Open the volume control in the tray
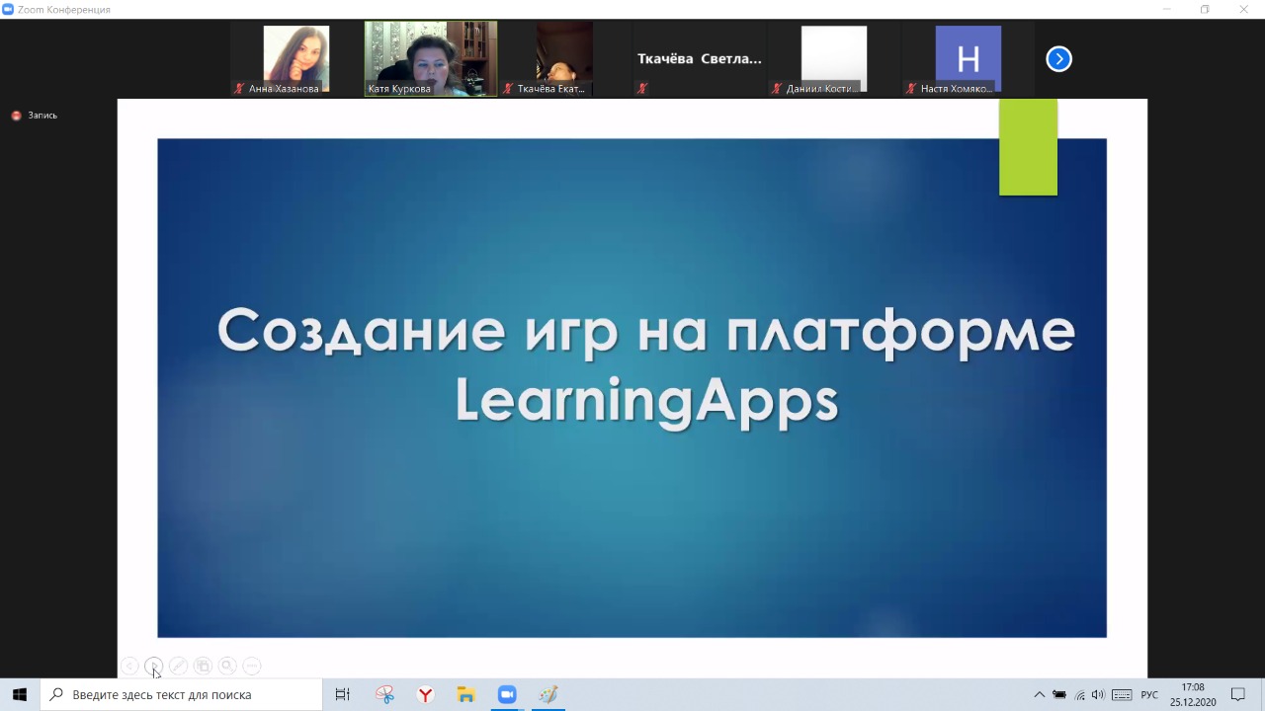The height and width of the screenshot is (711, 1265). coord(1098,695)
